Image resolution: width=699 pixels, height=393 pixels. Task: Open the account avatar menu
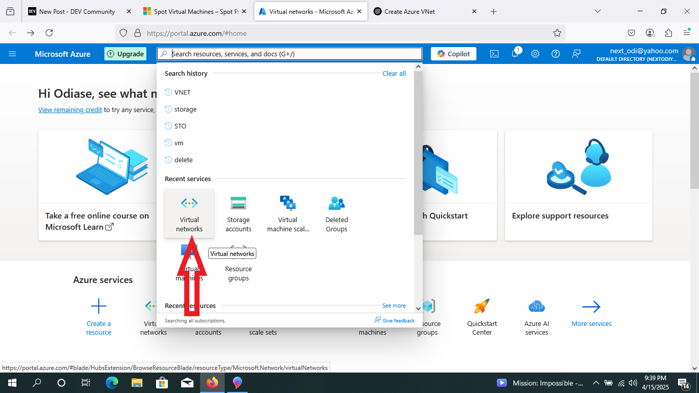coord(689,54)
